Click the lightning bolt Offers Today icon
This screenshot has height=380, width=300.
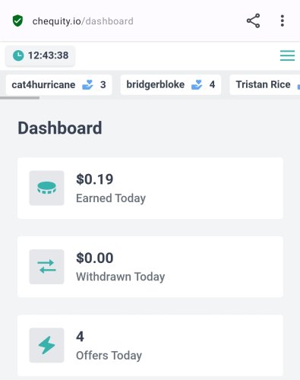pos(46,345)
